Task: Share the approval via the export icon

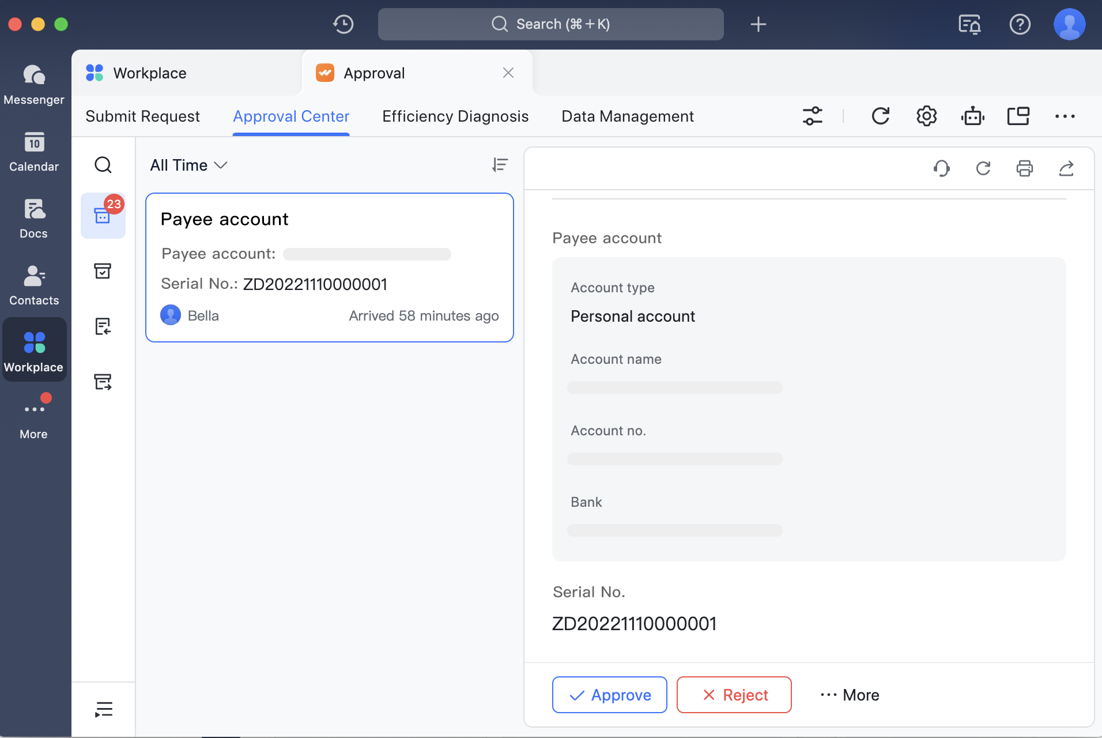Action: [1067, 168]
